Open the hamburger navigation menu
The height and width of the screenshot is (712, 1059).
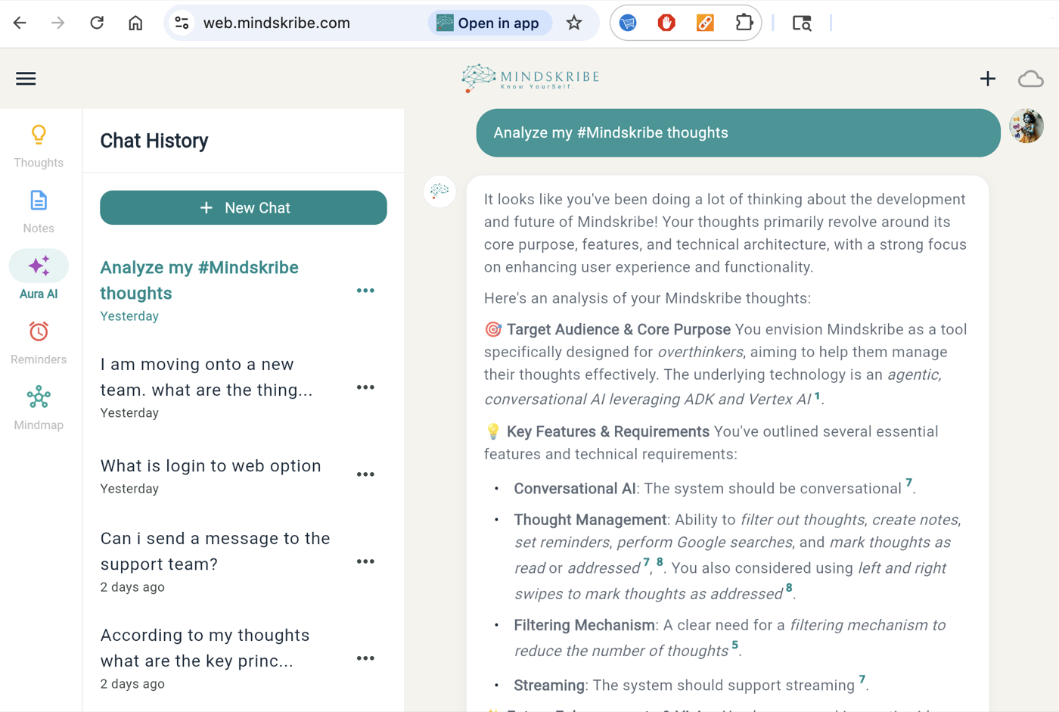(26, 78)
